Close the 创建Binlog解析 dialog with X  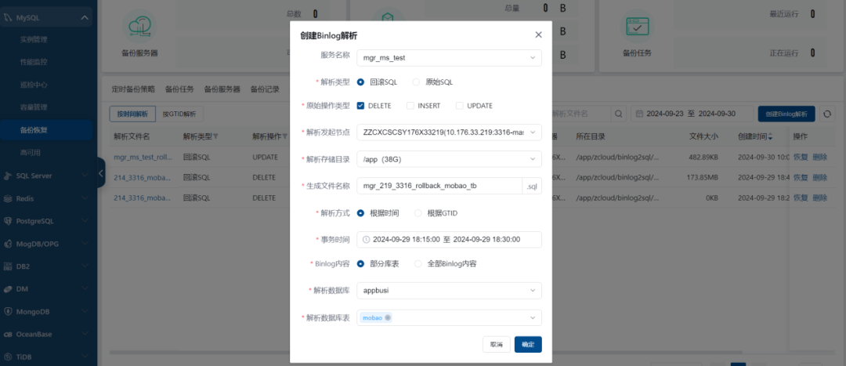click(x=538, y=35)
